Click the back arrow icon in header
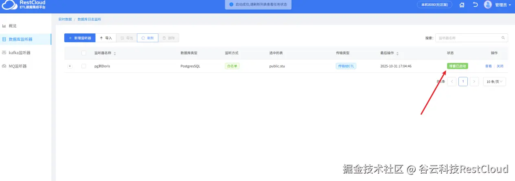This screenshot has width=515, height=181. (475, 5)
